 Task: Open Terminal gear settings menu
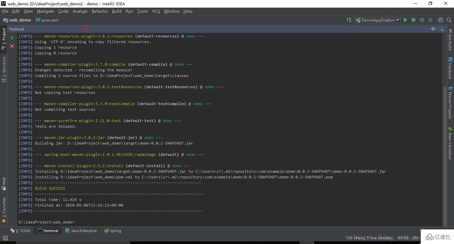pyautogui.click(x=434, y=29)
